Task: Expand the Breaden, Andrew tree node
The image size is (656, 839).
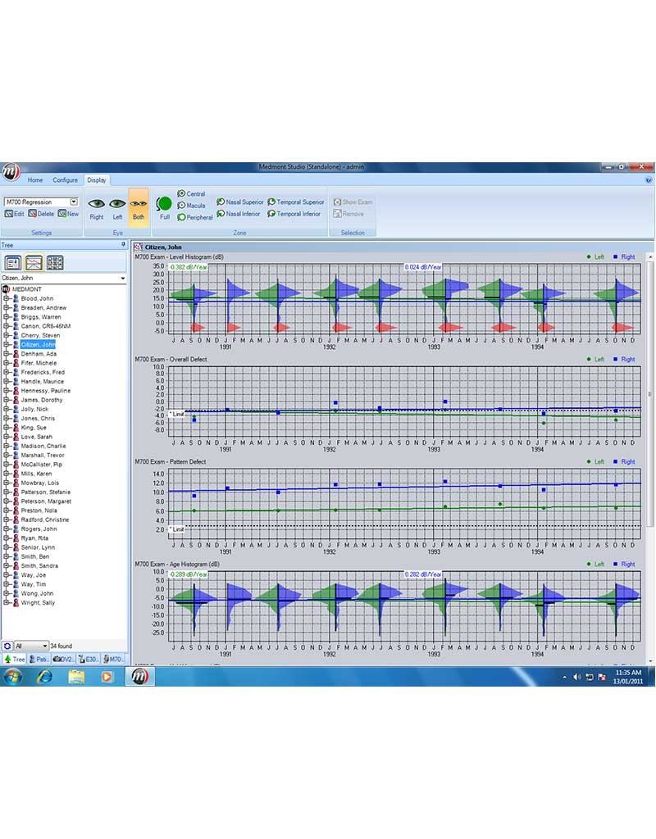Action: point(7,308)
